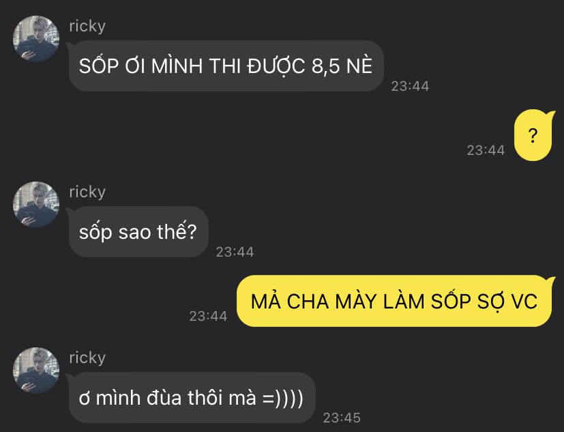
Task: Select the "ơ mình đùa thôi mà =))))" bubble
Action: tap(192, 398)
